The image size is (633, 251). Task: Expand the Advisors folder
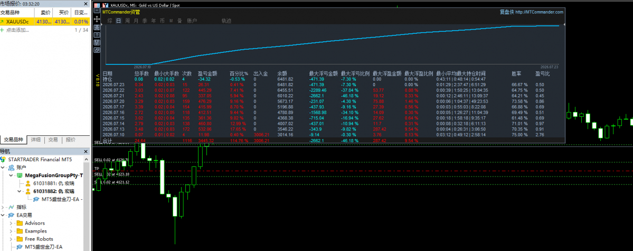(x=11, y=223)
